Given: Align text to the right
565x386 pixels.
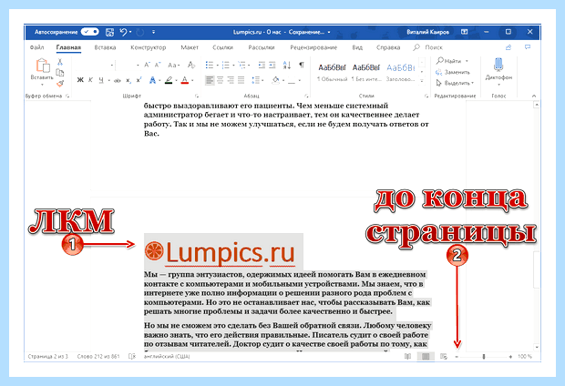Looking at the screenshot, I should pos(231,80).
